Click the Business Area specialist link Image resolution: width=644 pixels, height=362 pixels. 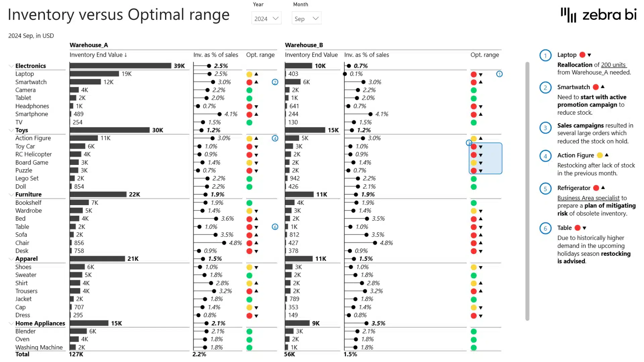tap(588, 198)
